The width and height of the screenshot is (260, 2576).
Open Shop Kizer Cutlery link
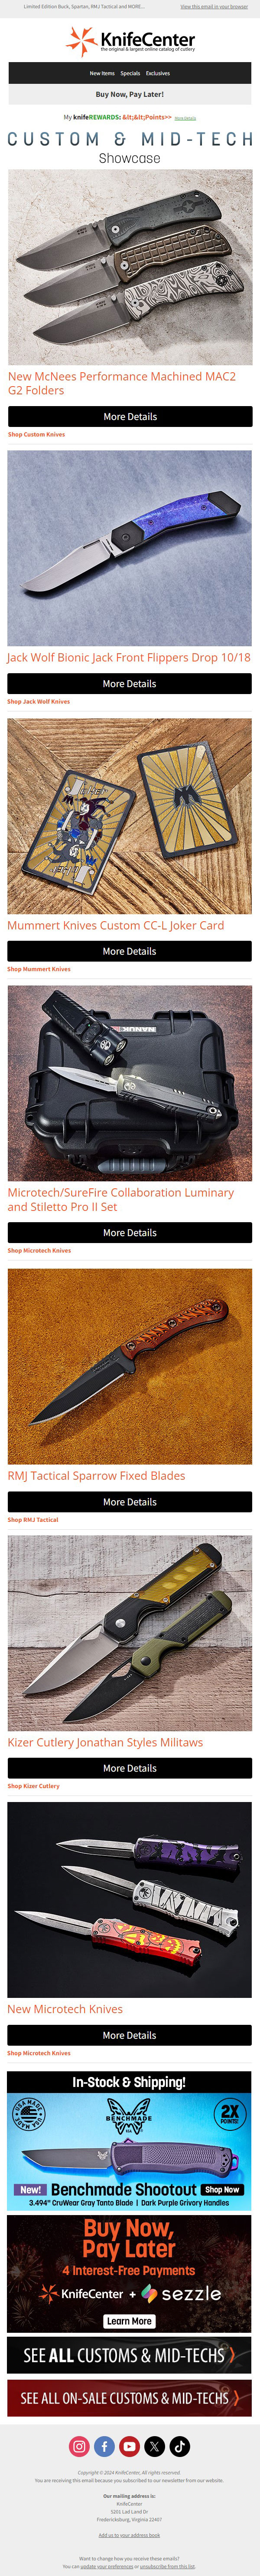[34, 1786]
